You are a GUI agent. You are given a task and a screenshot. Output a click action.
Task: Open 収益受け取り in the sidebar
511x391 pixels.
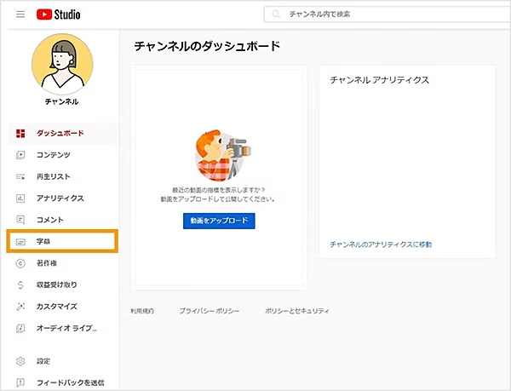pyautogui.click(x=62, y=285)
